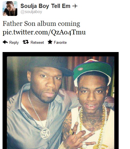Open the Soulja Boy Tell Em profile name
The image size is (130, 149).
45,6
